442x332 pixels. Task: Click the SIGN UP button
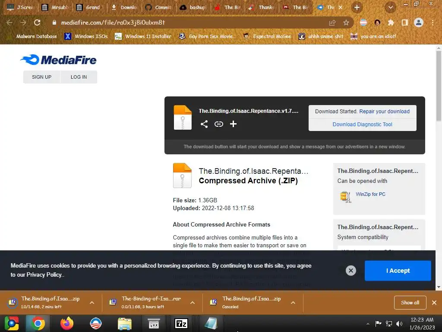[x=42, y=77]
